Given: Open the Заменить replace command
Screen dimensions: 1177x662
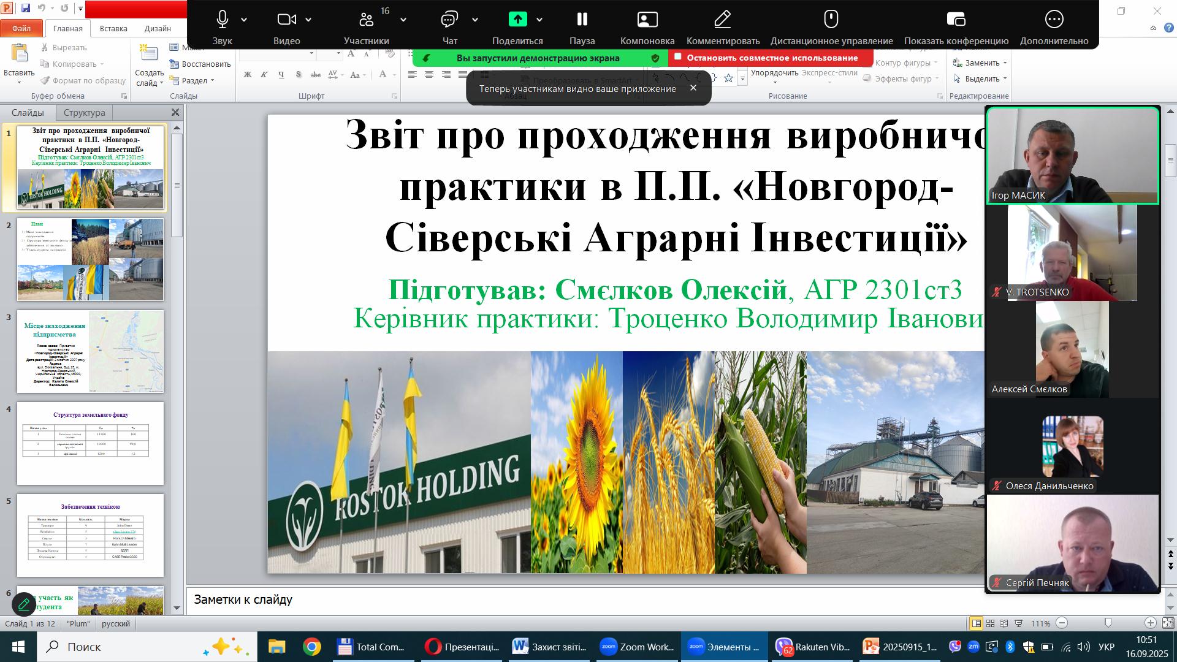Looking at the screenshot, I should (x=980, y=63).
